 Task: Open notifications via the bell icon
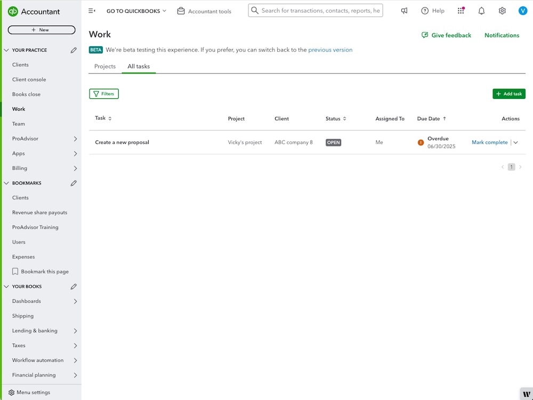[481, 10]
